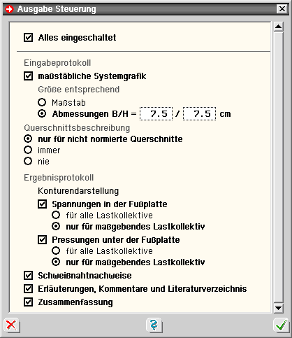This screenshot has width=292, height=338.
Task: Disable Pressungen unter der Fußplatte
Action: pos(43,240)
